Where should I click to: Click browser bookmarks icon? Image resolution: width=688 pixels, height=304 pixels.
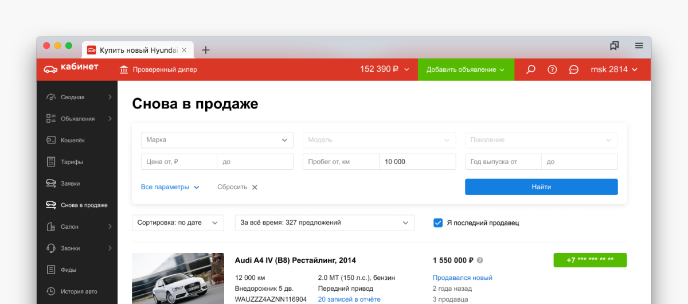coord(614,45)
